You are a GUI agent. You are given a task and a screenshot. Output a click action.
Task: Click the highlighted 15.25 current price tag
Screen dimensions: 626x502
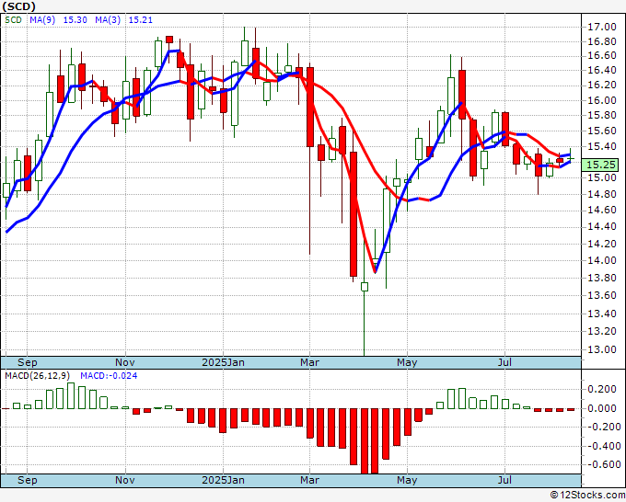coord(600,165)
